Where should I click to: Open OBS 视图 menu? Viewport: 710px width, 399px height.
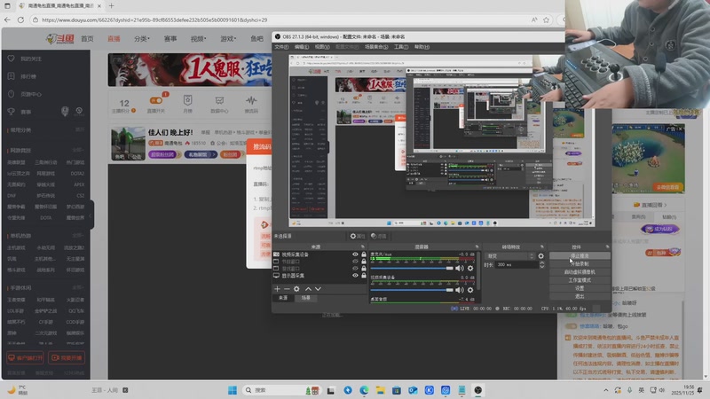[x=322, y=47]
